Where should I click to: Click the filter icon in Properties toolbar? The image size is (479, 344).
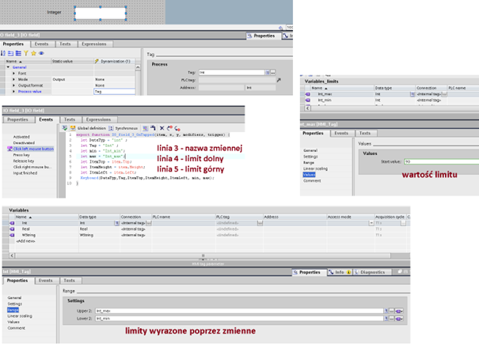[x=25, y=53]
